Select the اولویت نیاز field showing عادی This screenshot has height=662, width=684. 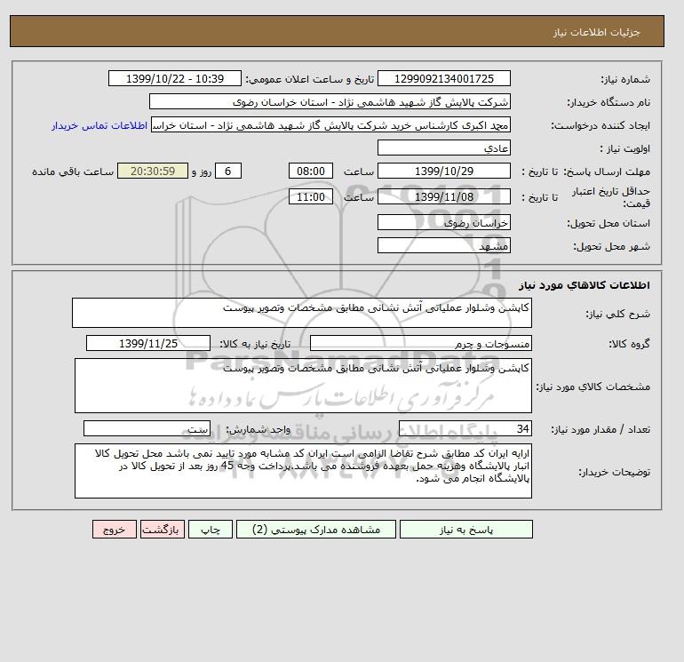tap(443, 148)
